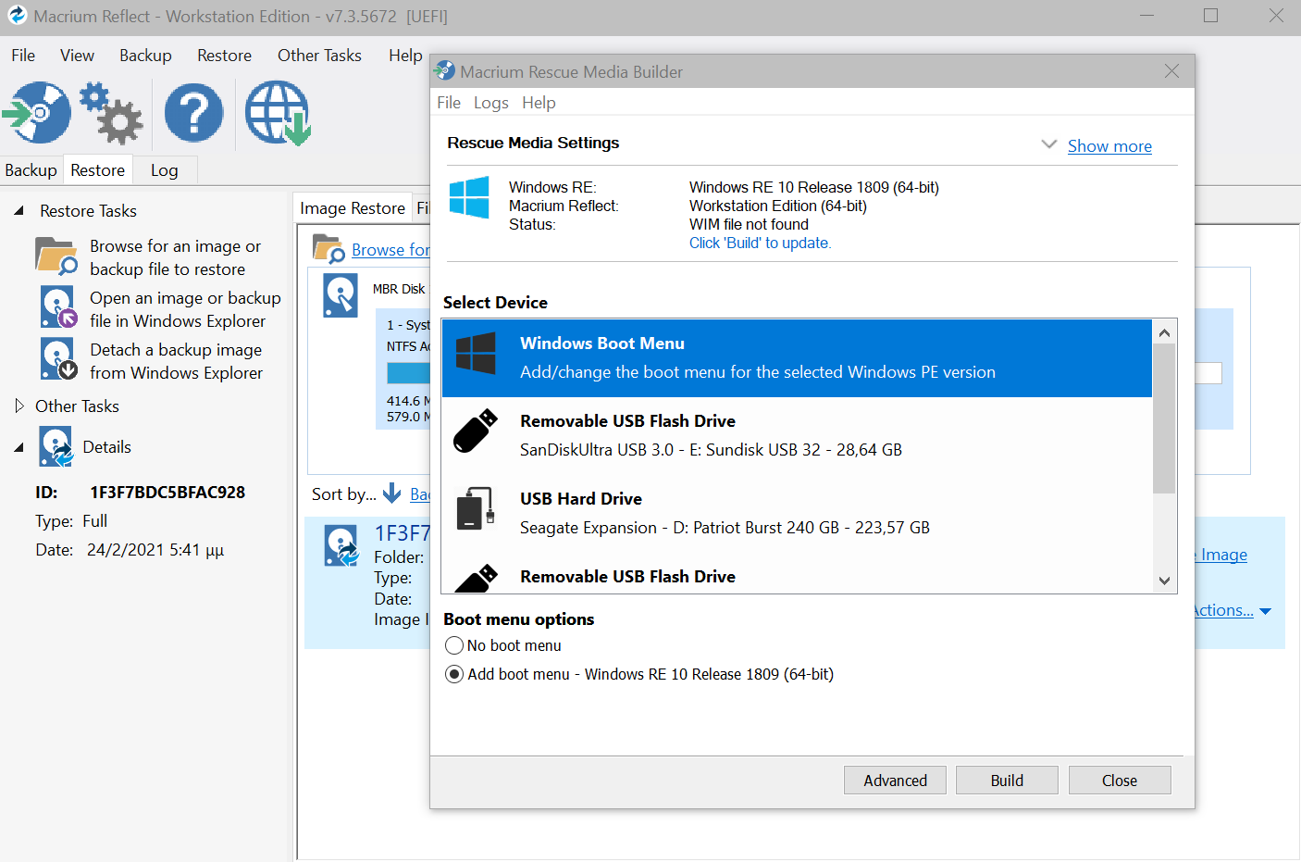Open the Logs menu
The height and width of the screenshot is (862, 1301).
pyautogui.click(x=491, y=103)
